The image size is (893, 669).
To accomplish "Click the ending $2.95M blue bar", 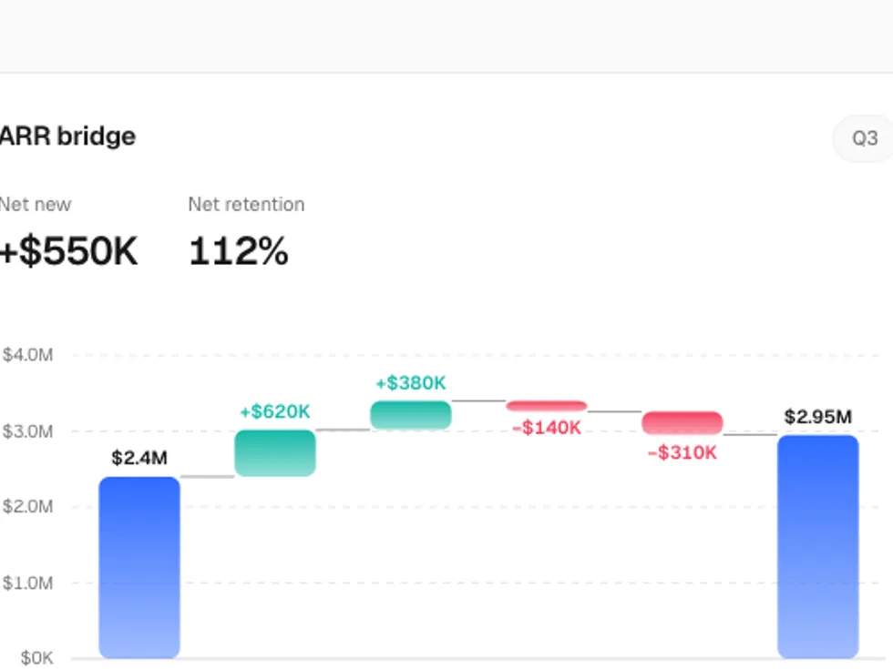I will pos(818,546).
